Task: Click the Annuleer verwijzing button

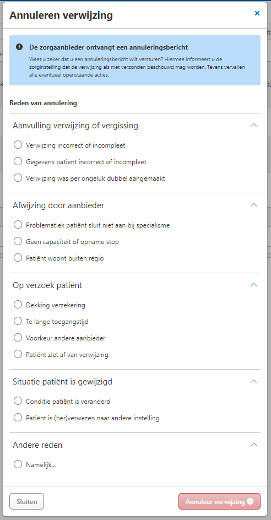Action: [x=219, y=501]
